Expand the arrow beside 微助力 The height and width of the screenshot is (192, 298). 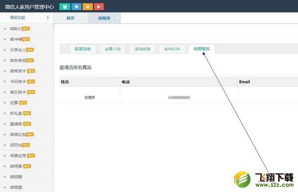pos(5,29)
